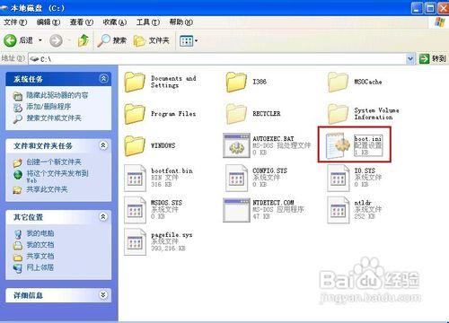Select the pagefile.sys file icon
449x323 pixels.
[x=135, y=241]
